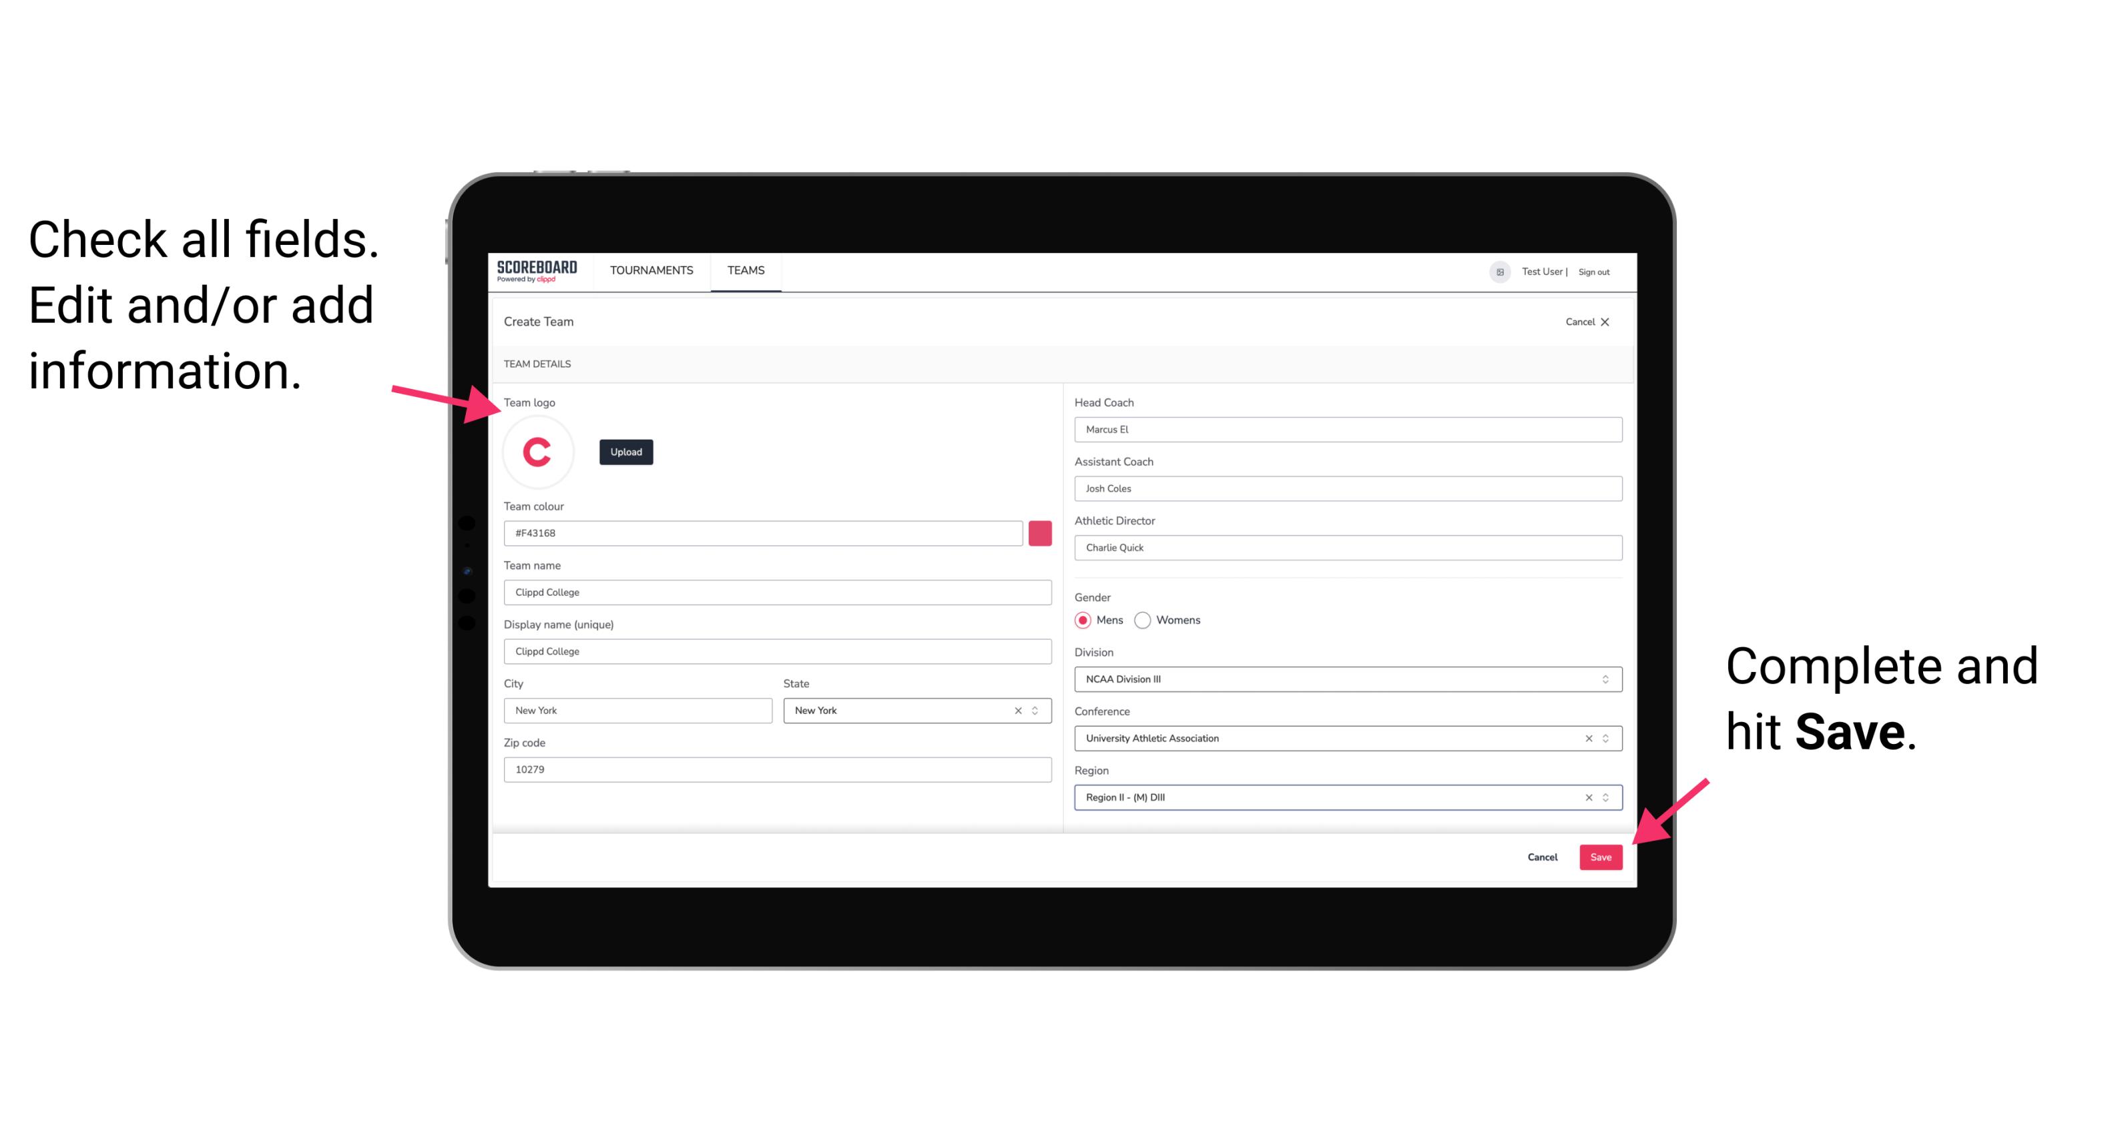This screenshot has height=1141, width=2122.
Task: Select the Team colour hex input field
Action: 764,532
